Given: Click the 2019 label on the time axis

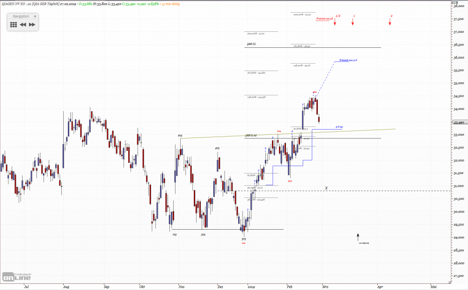Looking at the screenshot, I should [x=251, y=287].
